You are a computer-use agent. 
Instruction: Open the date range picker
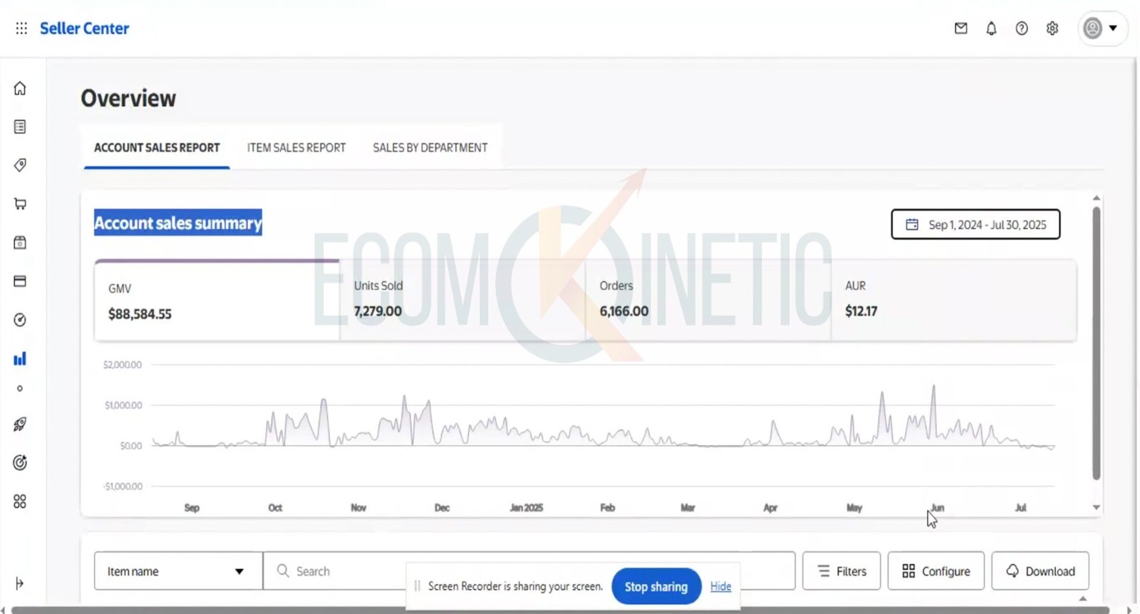point(975,224)
